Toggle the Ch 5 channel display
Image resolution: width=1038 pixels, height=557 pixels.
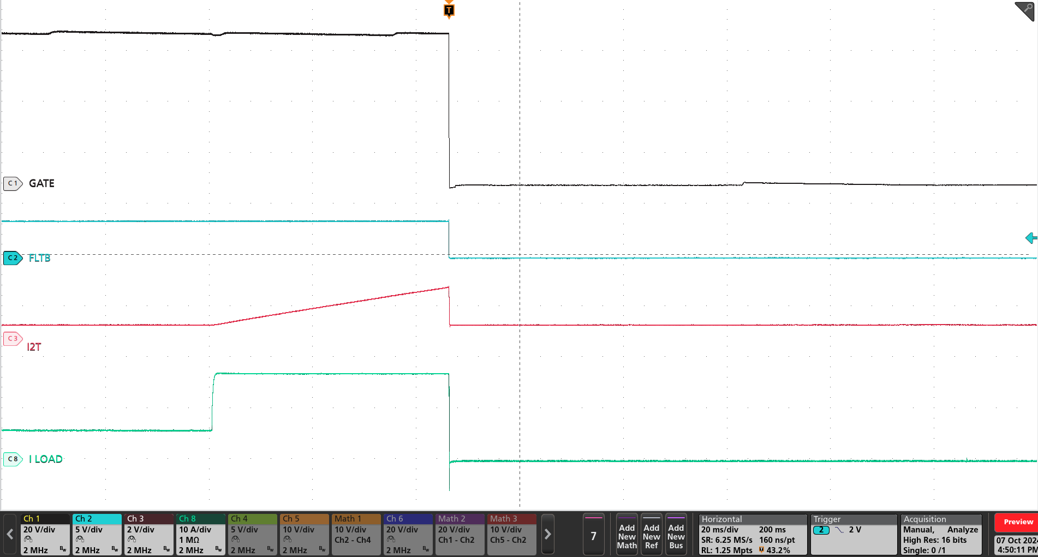tap(290, 518)
